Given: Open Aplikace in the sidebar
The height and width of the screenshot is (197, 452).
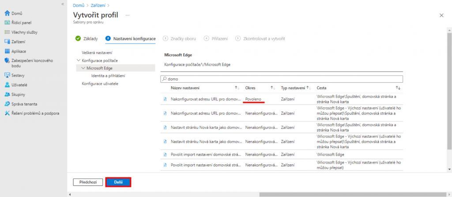Looking at the screenshot, I should point(19,51).
